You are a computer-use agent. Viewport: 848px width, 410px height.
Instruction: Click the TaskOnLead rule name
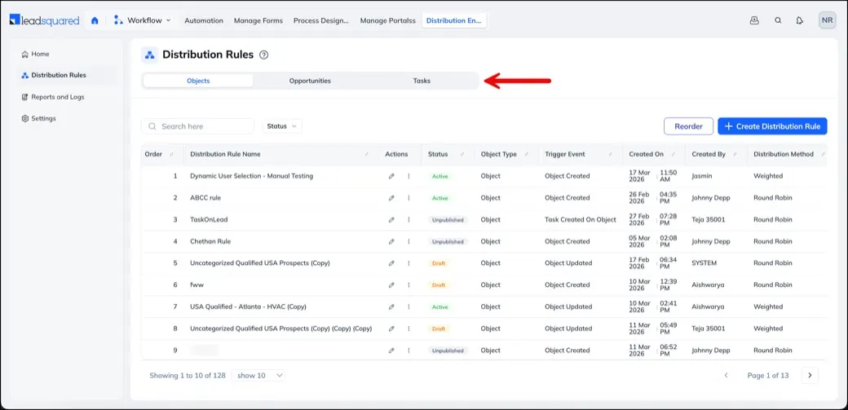[x=209, y=219]
